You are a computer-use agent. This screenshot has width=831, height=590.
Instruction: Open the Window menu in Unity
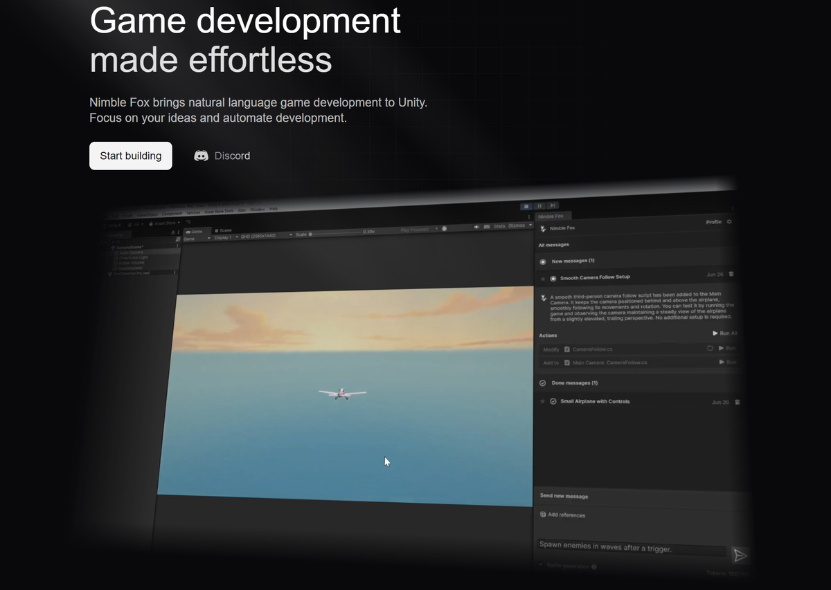pyautogui.click(x=258, y=210)
